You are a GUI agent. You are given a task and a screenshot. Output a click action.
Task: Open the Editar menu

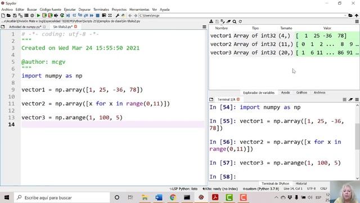(20, 10)
